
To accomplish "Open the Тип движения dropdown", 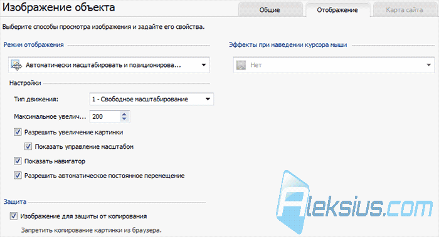I will coord(152,99).
